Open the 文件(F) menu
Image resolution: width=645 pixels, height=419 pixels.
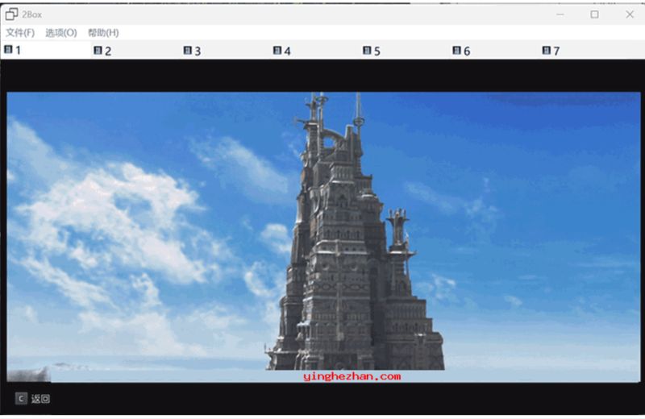20,33
